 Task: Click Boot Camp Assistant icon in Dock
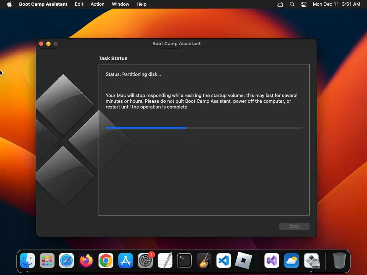(x=311, y=261)
